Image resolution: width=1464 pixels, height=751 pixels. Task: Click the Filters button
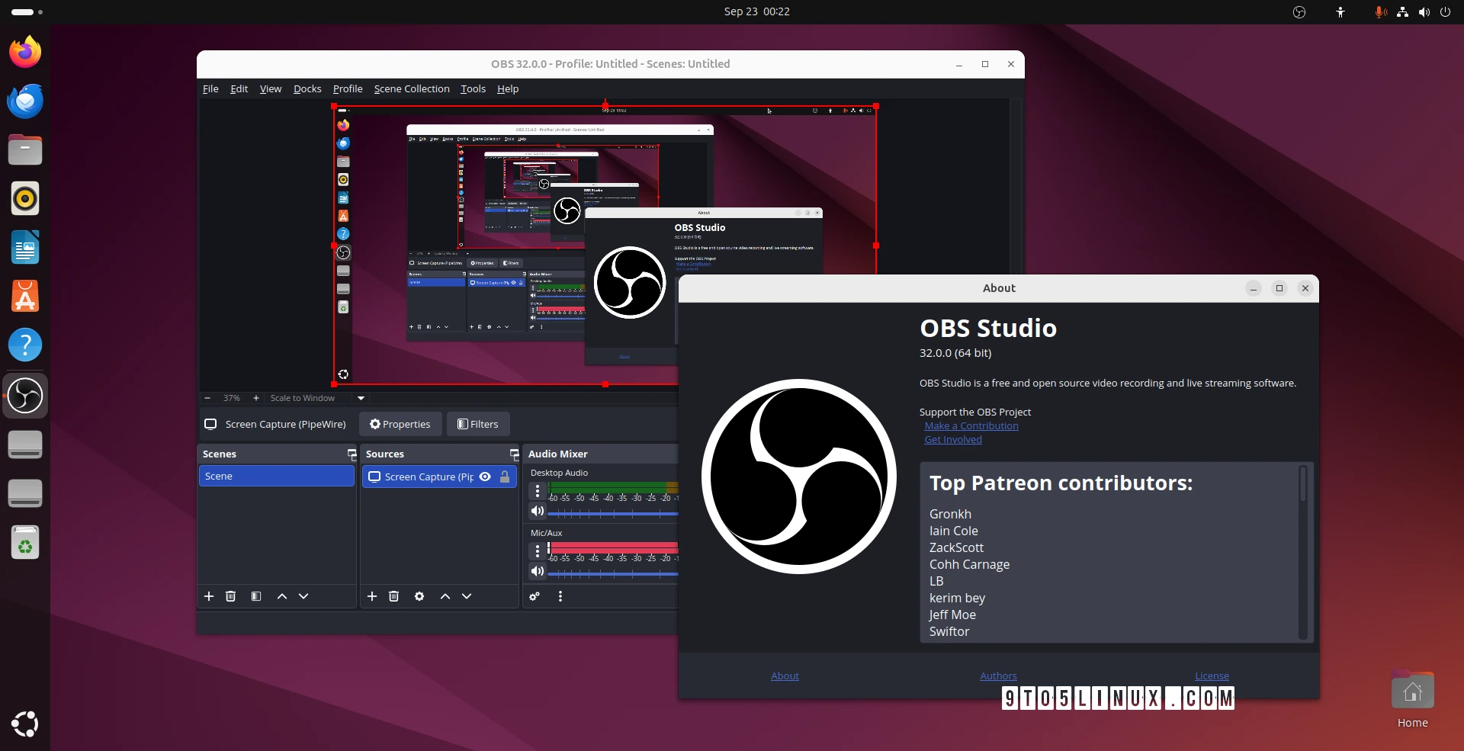pyautogui.click(x=478, y=424)
